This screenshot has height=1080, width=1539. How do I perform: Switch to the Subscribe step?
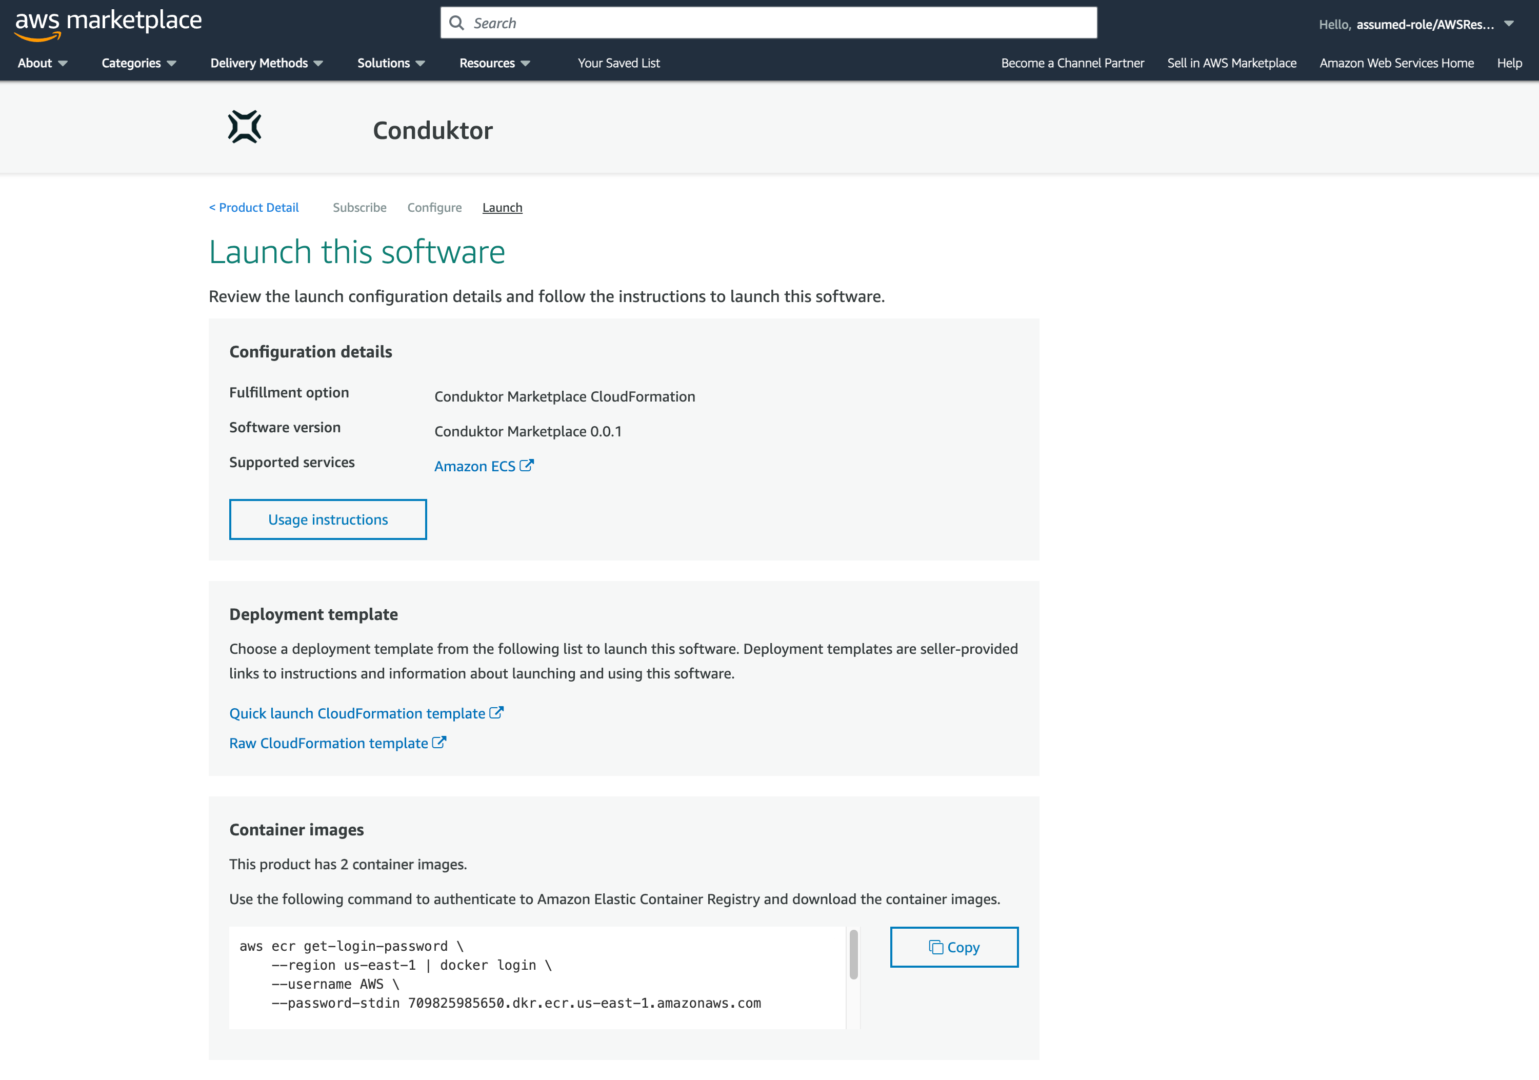[359, 207]
